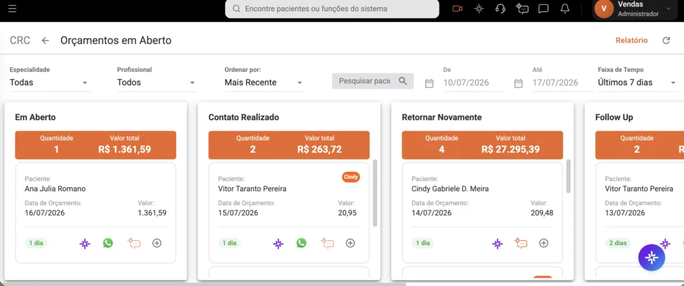Click the magnifier icon in patient search
This screenshot has width=684, height=286.
coord(403,81)
